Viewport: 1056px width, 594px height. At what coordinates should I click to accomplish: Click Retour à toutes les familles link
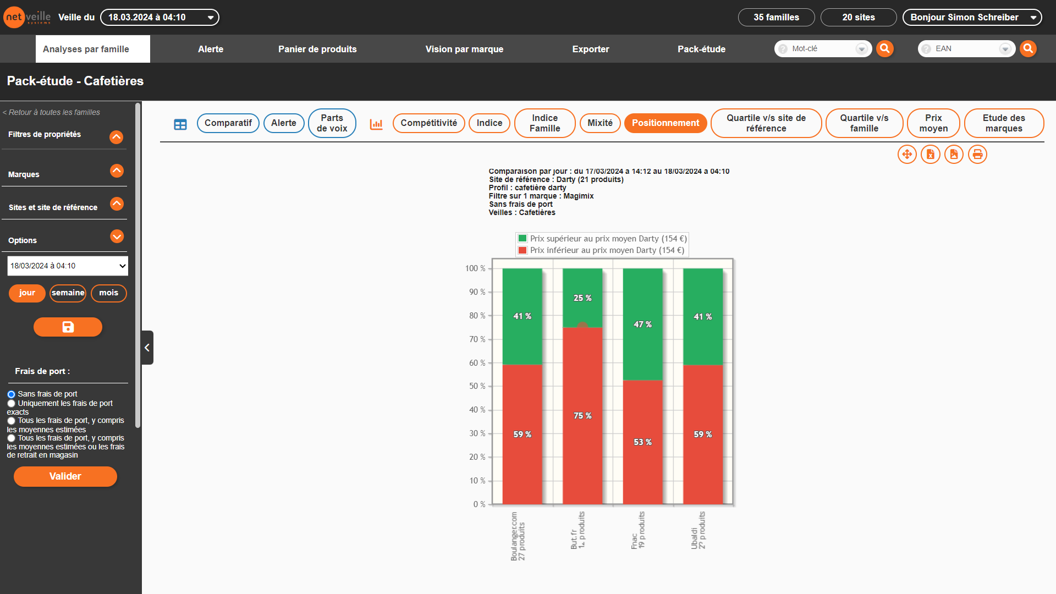(x=51, y=112)
